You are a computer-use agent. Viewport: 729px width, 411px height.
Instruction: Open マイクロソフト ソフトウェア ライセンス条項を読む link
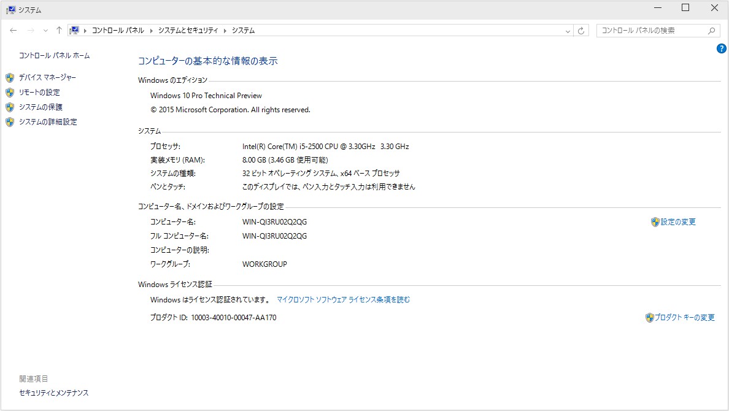(x=344, y=299)
